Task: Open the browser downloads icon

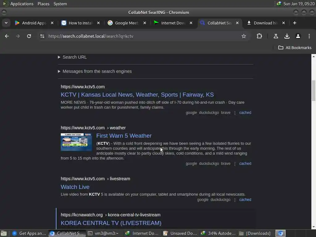Action: (287, 36)
